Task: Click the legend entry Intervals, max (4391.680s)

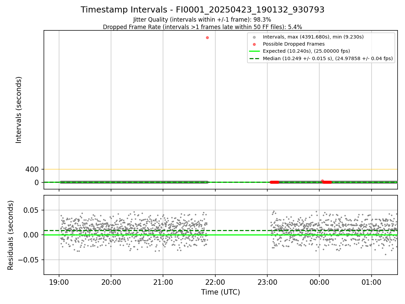Action: [x=313, y=37]
